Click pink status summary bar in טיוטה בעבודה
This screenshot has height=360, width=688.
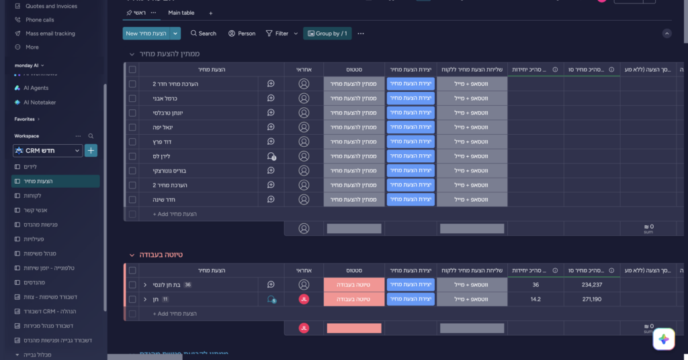354,328
